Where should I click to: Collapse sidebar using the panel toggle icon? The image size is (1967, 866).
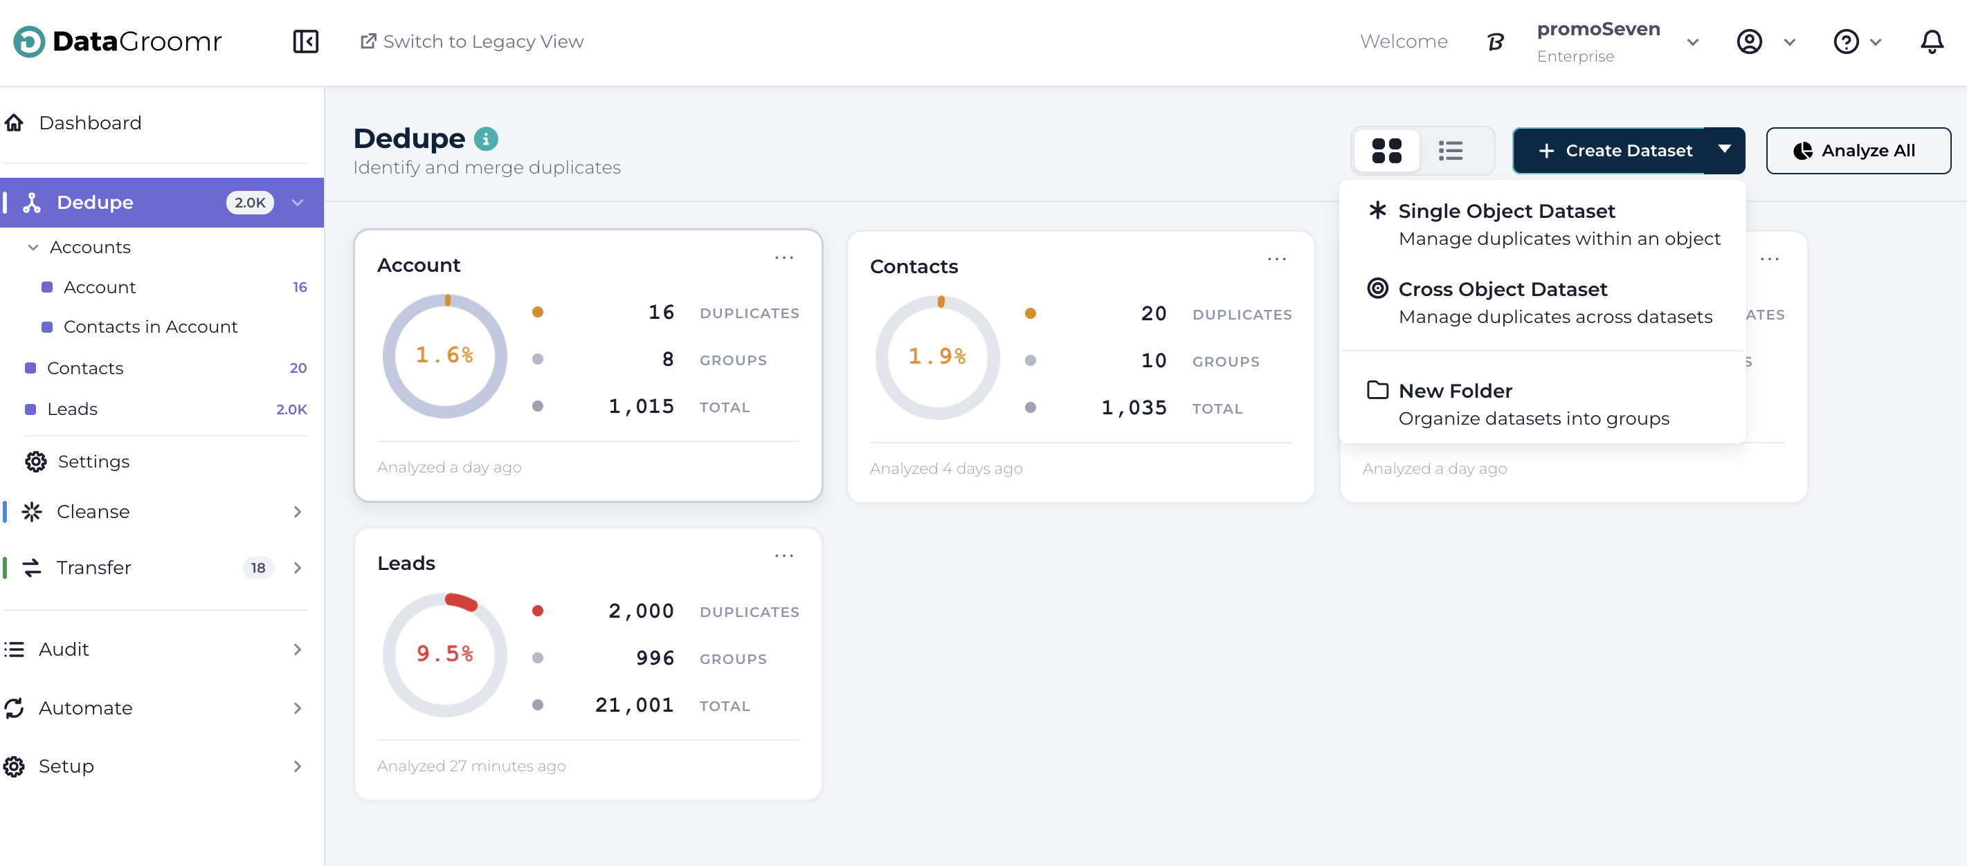click(x=305, y=42)
